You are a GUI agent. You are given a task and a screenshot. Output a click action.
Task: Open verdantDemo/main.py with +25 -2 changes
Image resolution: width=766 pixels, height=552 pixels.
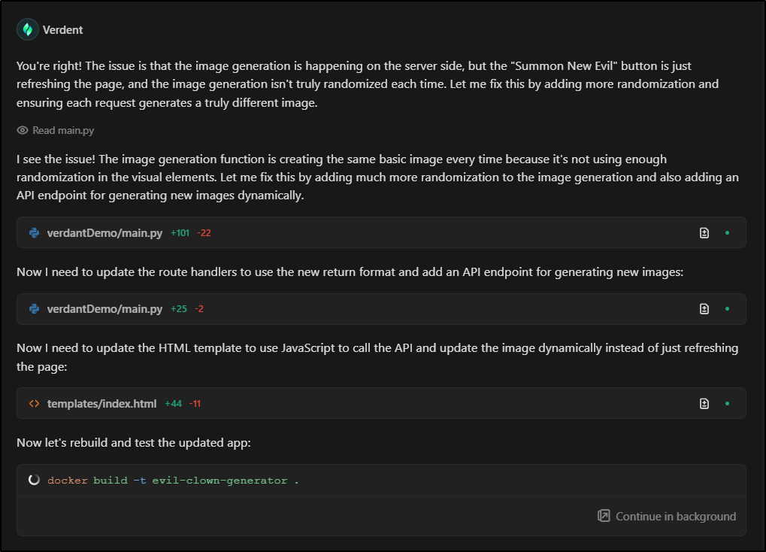pos(104,309)
